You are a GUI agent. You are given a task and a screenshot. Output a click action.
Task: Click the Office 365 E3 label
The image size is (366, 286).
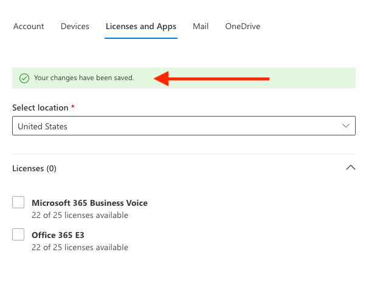[x=58, y=235]
